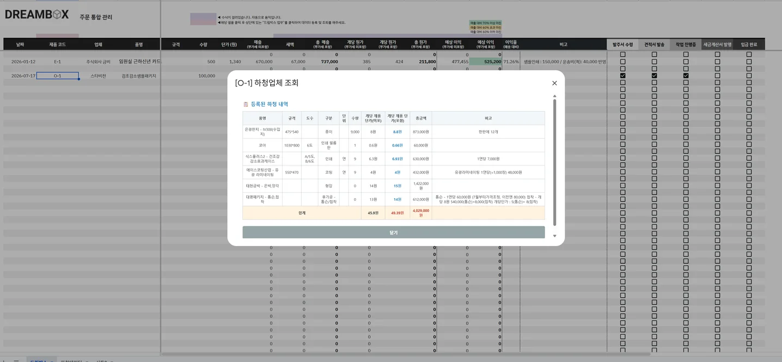Image resolution: width=782 pixels, height=362 pixels.
Task: Click the 태현금박 - 은박,양각 cell
Action: (262, 186)
